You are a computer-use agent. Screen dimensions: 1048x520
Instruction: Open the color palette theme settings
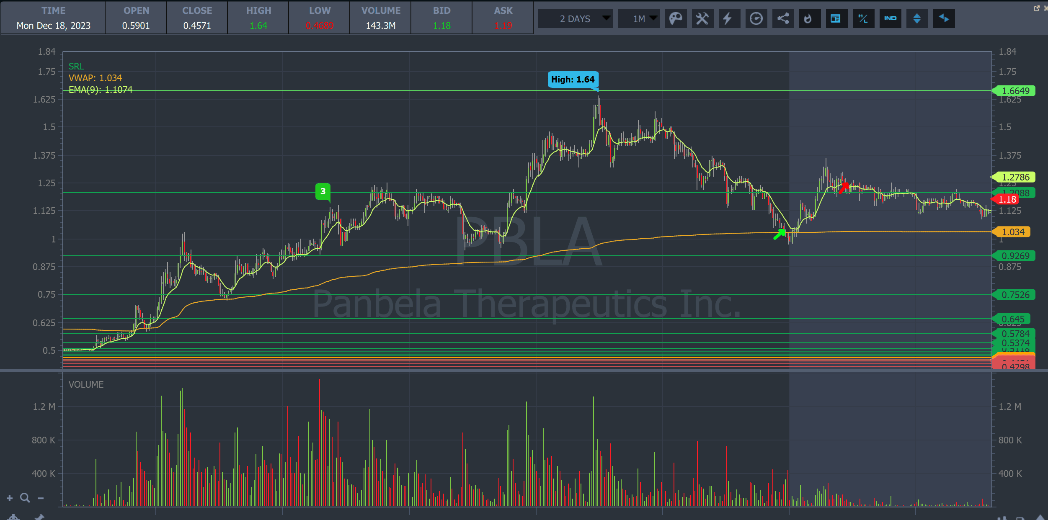675,18
